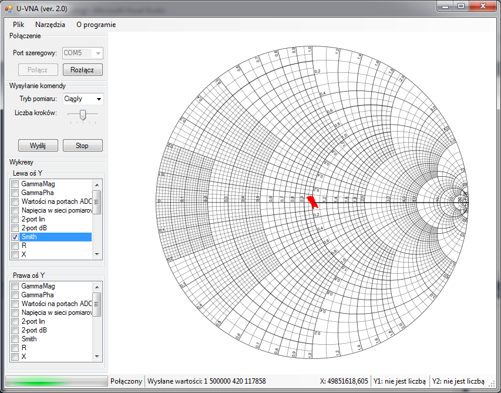Tick GammaPha in the Prawa oś Y list
The image size is (501, 393).
pyautogui.click(x=15, y=295)
